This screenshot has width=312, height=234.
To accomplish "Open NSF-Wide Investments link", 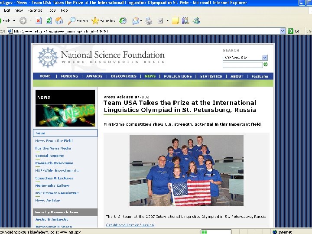I will (57, 171).
